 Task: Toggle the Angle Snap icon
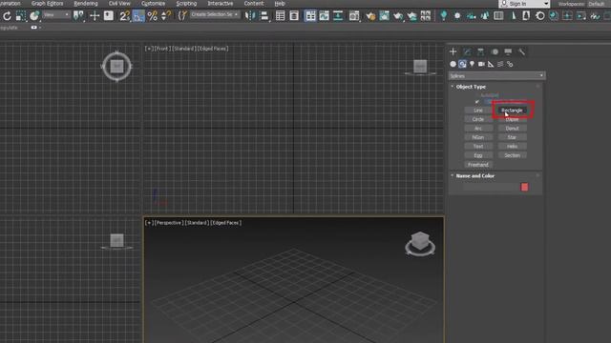[x=138, y=16]
